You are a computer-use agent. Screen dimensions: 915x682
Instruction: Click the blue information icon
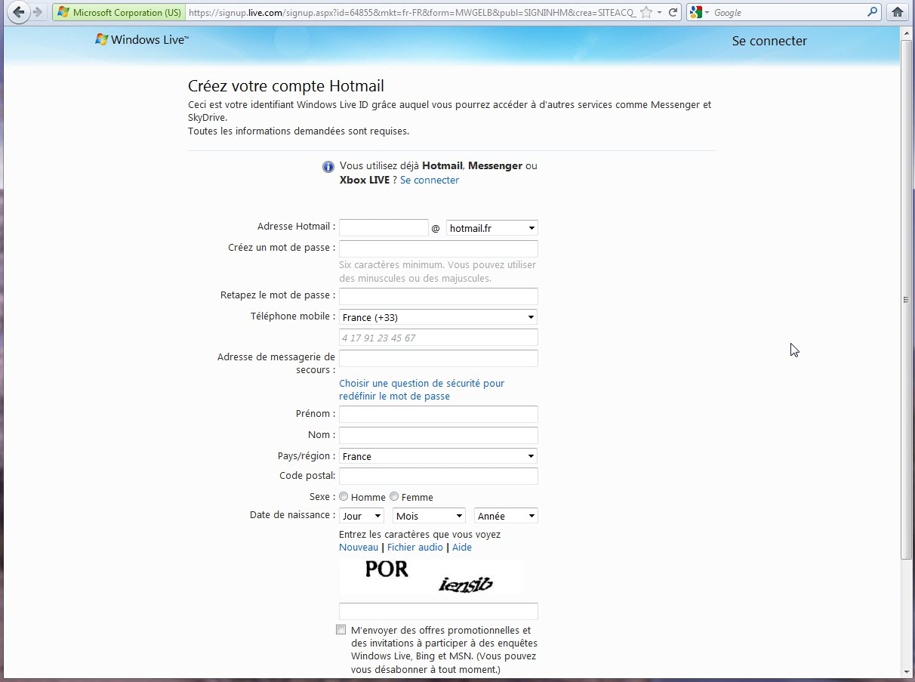point(328,167)
